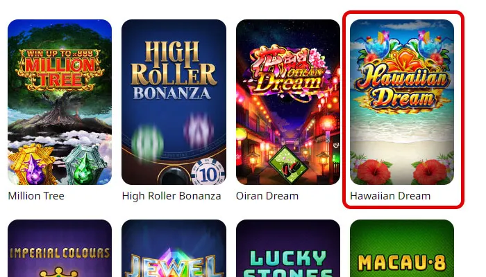The image size is (486, 277).
Task: Click the green diamond tile in Oiran Dream
Action: coord(288,165)
